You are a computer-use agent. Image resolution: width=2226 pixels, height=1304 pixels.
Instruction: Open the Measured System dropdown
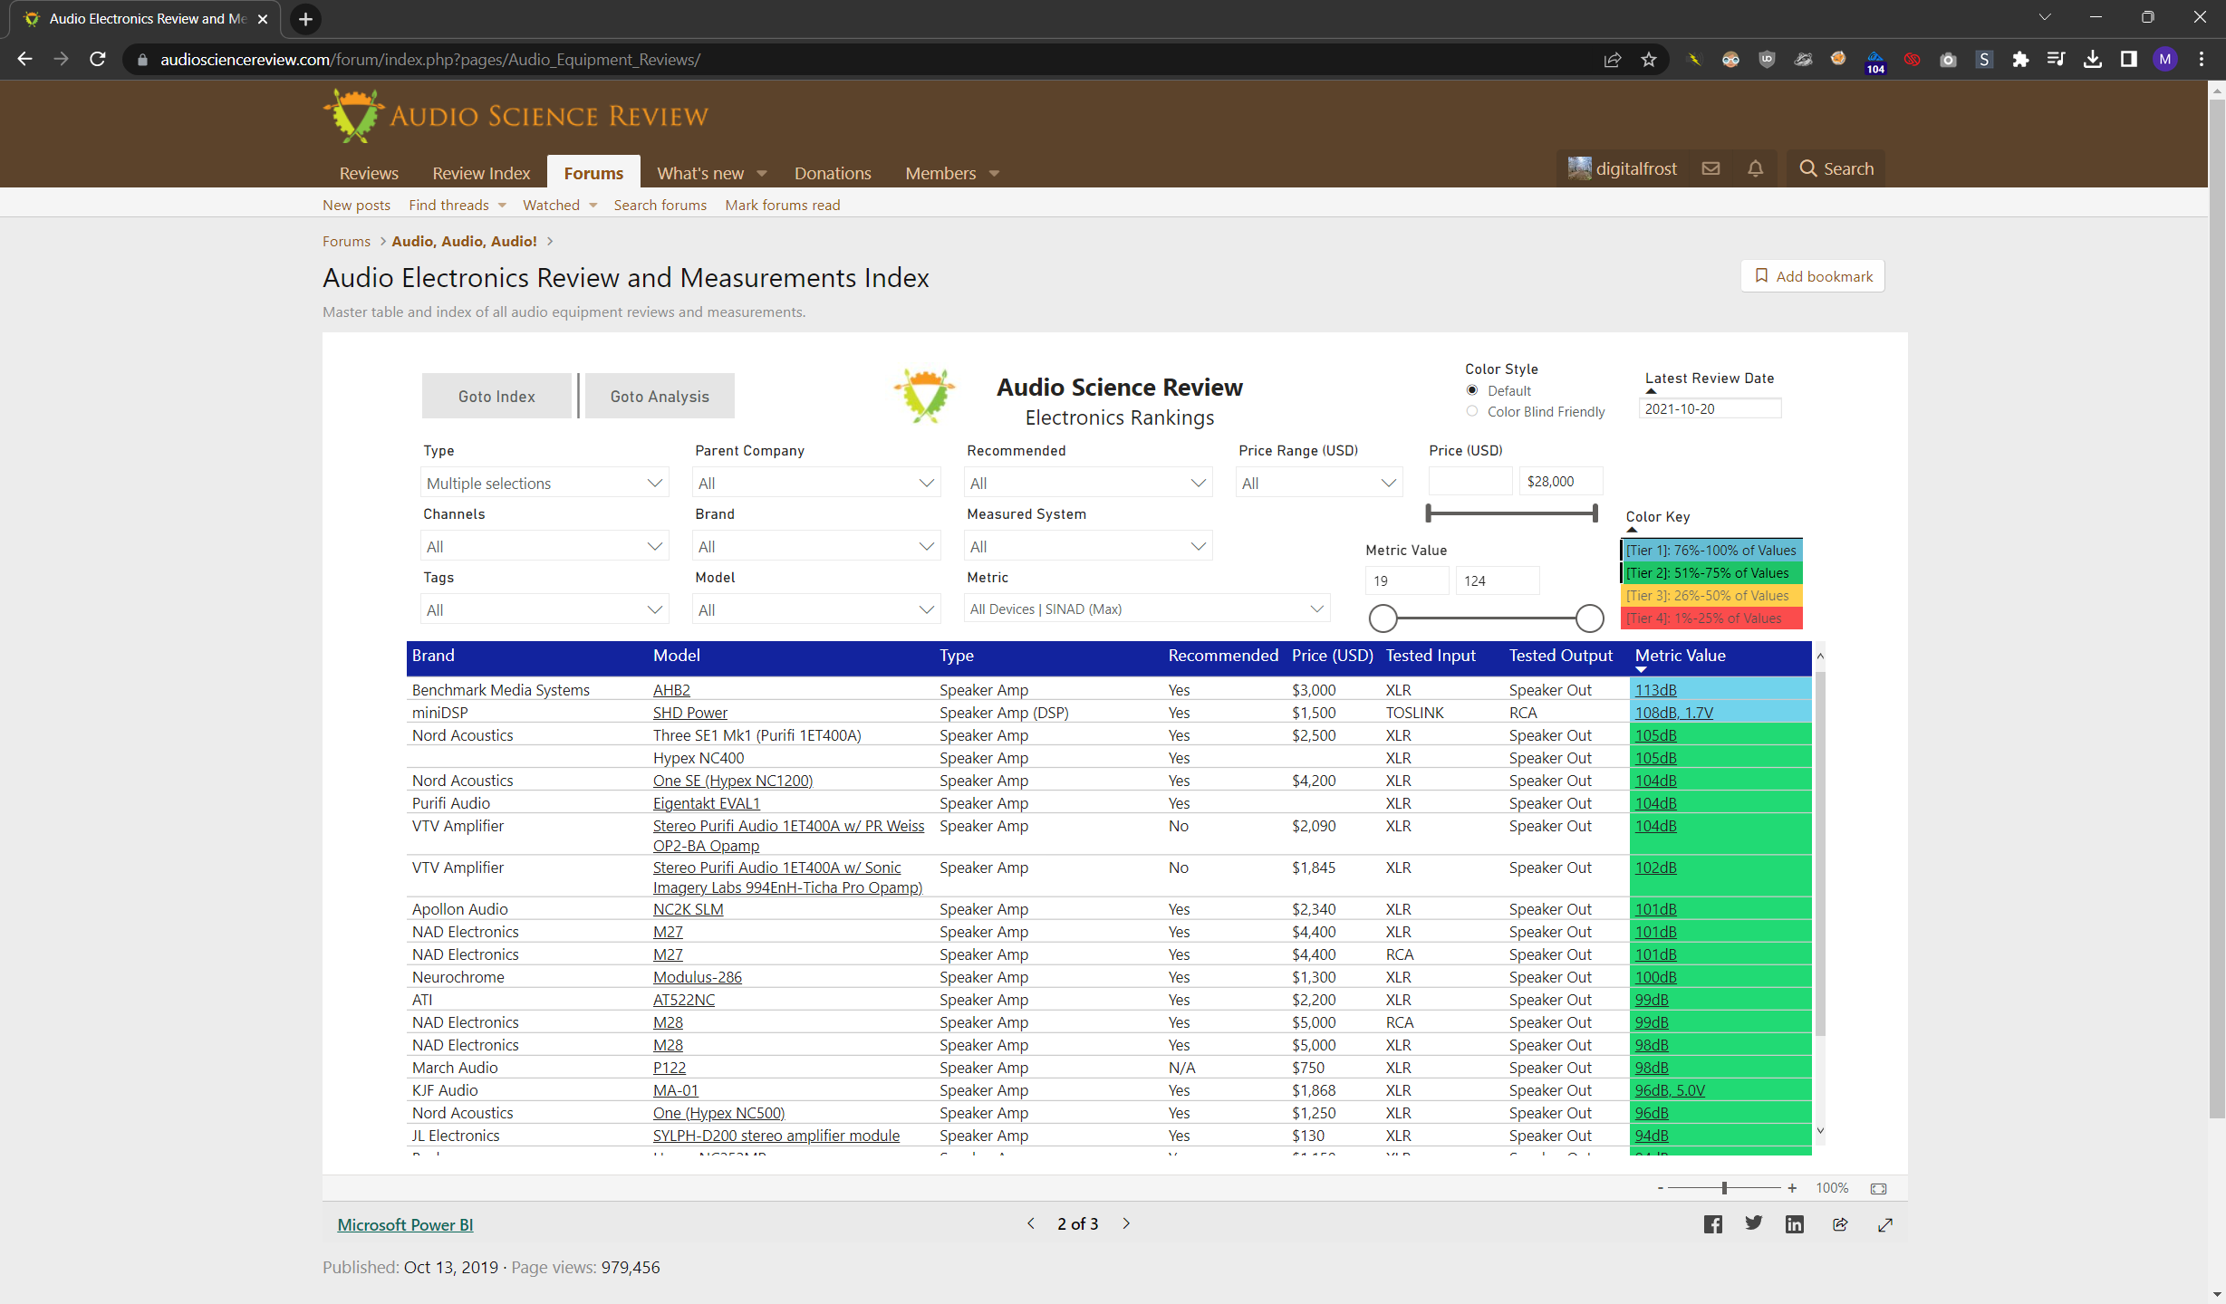pos(1088,546)
